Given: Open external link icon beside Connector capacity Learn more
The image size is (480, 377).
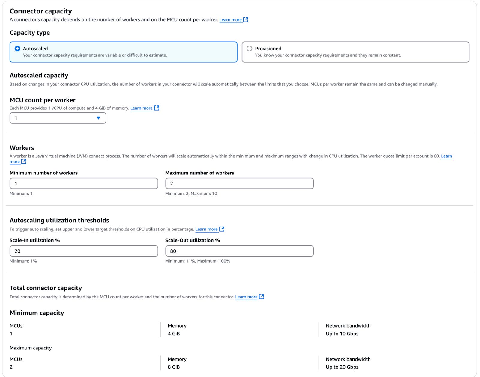Looking at the screenshot, I should [246, 20].
